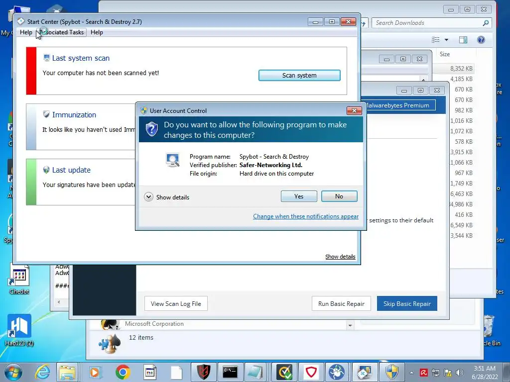Screen dimensions: 510x382
Task: Click No in User Account Control dialog
Action: 339,196
